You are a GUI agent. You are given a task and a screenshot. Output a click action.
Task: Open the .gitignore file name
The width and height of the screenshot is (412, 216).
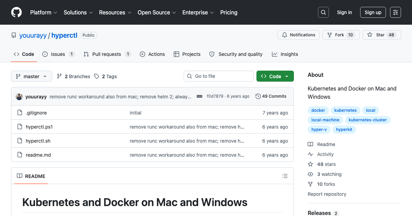[36, 113]
